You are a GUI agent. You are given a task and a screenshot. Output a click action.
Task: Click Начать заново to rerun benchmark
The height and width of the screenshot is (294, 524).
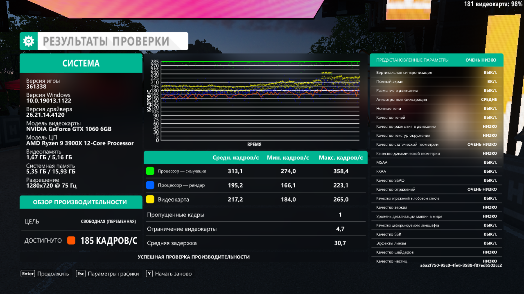point(173,274)
